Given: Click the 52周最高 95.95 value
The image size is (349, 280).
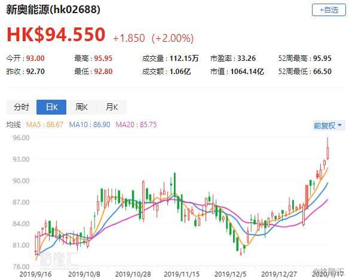Looking at the screenshot, I should [x=322, y=59].
